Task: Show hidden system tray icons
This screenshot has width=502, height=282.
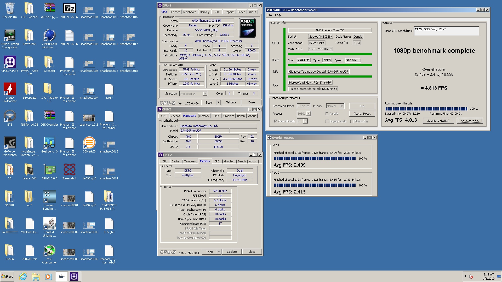Action: 465,276
